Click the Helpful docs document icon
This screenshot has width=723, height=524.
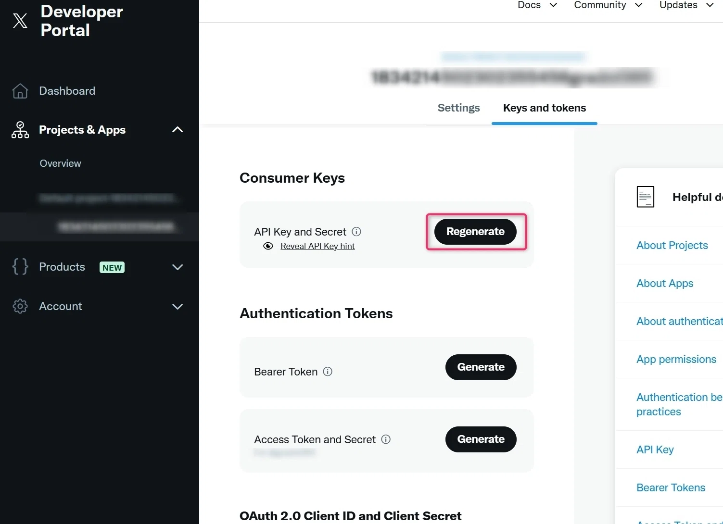[646, 197]
